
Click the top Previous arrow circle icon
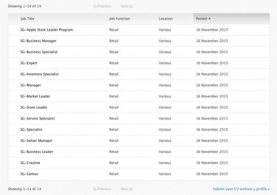[x=95, y=6]
